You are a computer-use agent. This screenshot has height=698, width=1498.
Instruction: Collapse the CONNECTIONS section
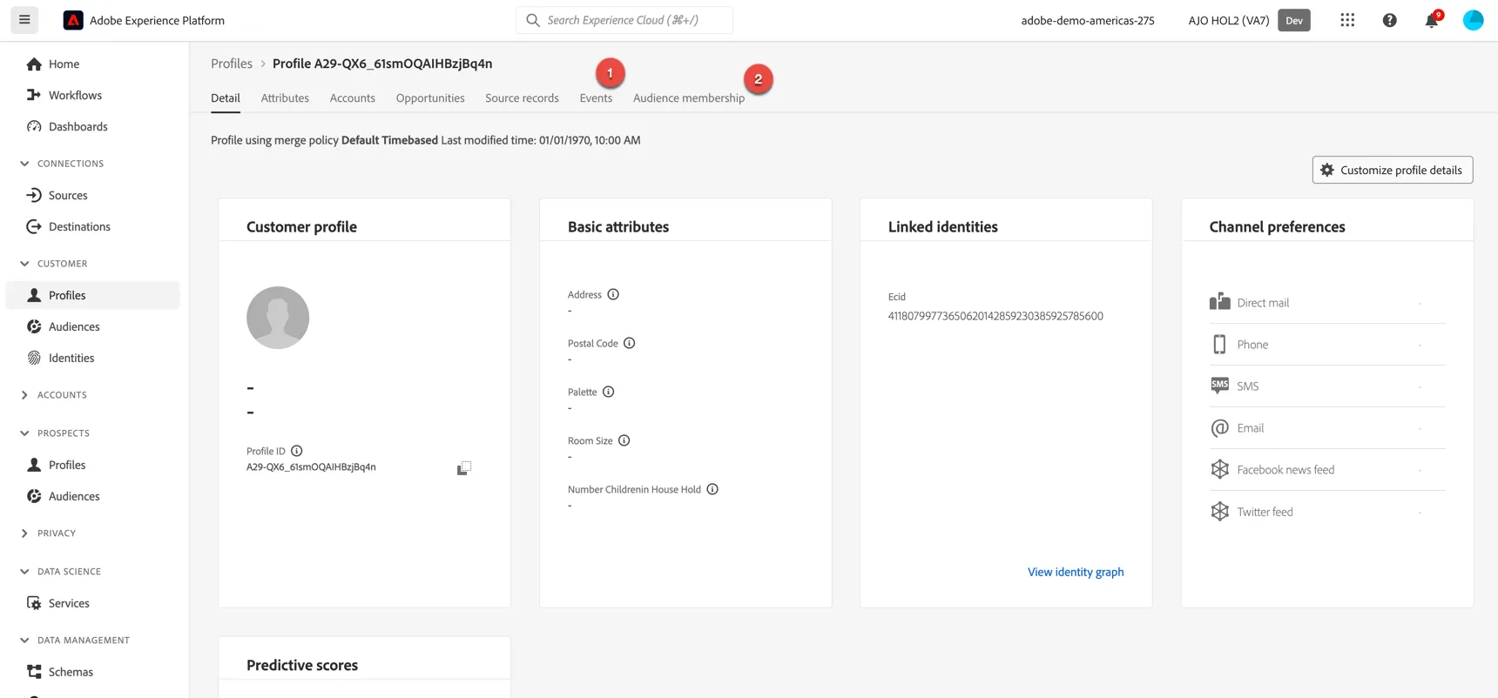click(24, 164)
